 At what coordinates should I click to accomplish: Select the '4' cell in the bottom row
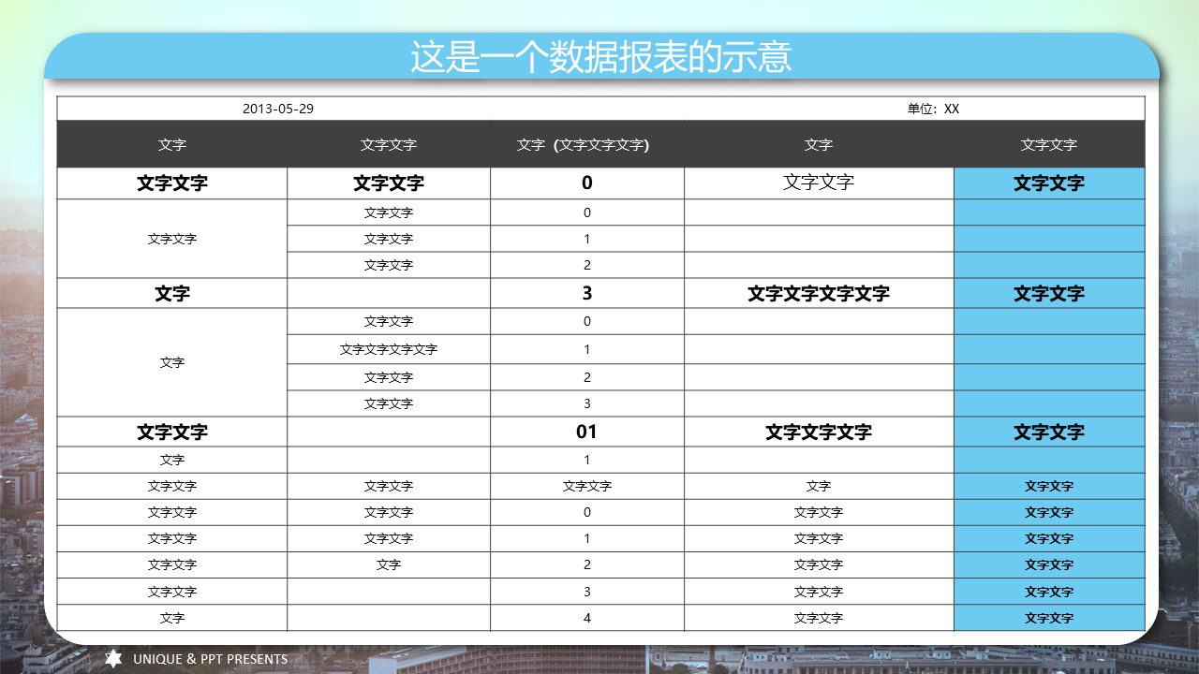coord(586,618)
